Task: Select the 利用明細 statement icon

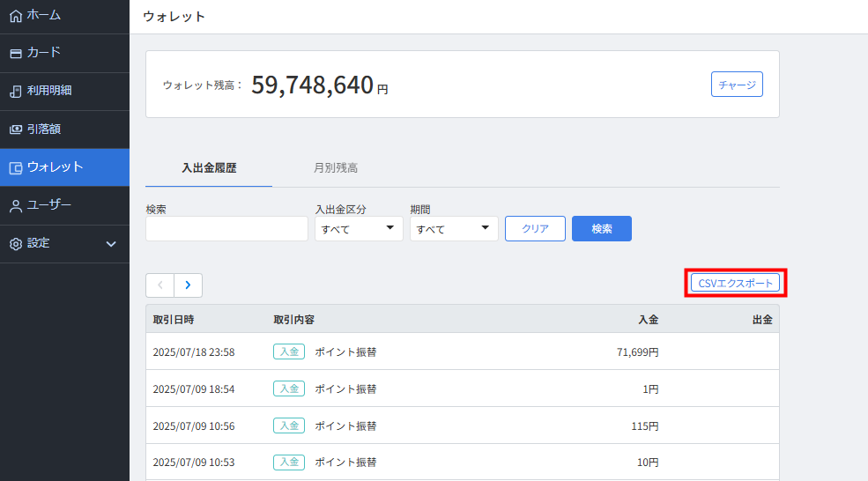Action: (16, 92)
